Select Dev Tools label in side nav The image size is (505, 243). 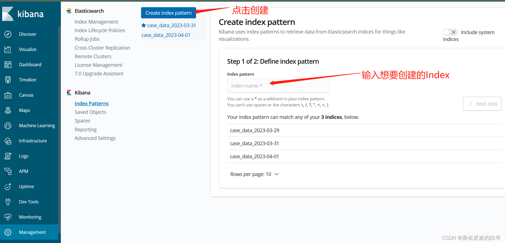click(x=29, y=202)
